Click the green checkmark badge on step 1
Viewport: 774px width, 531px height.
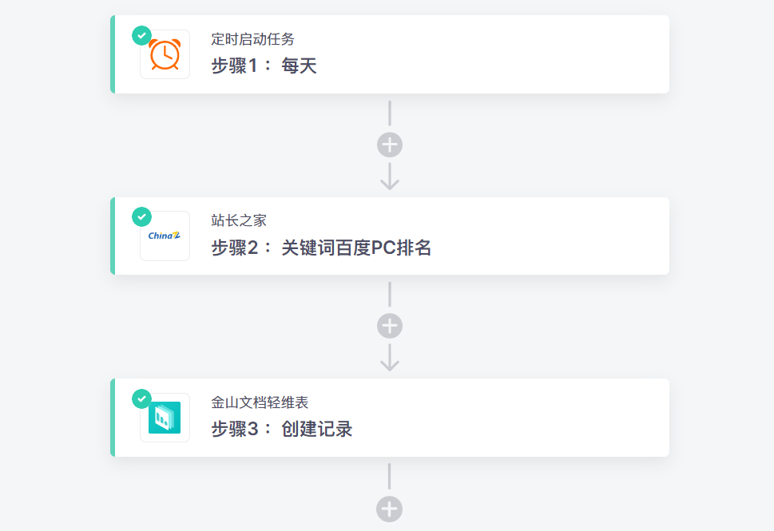pyautogui.click(x=141, y=35)
